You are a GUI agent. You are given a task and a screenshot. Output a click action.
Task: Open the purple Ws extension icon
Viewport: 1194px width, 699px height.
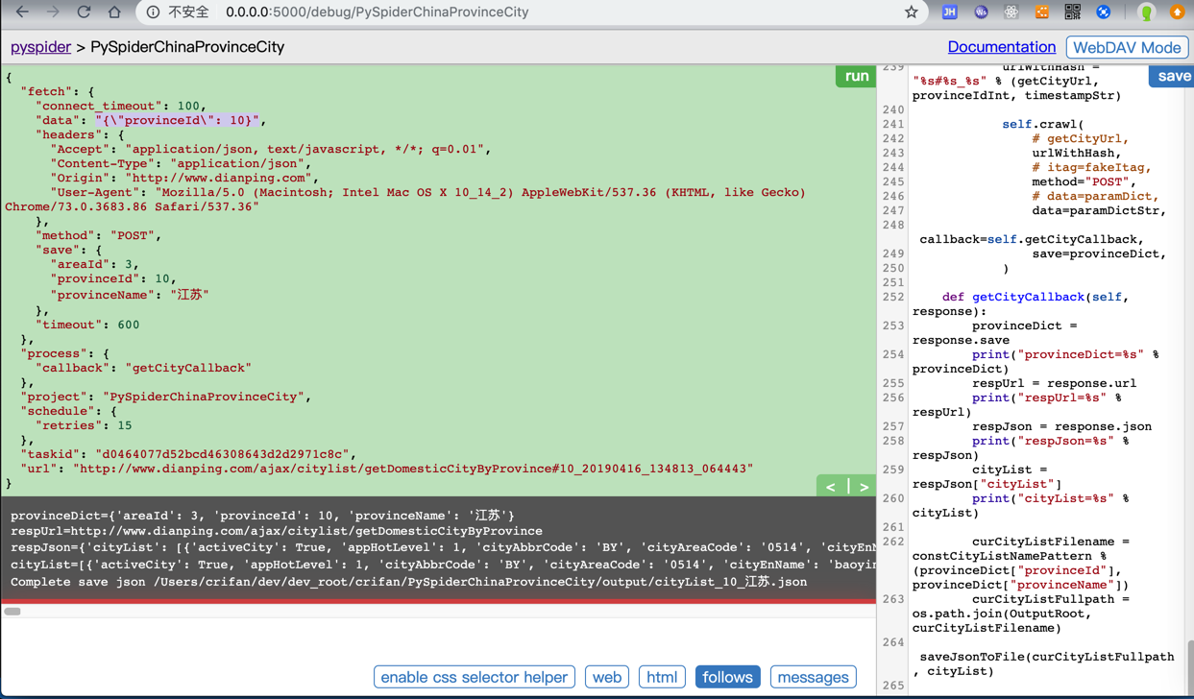[x=981, y=12]
